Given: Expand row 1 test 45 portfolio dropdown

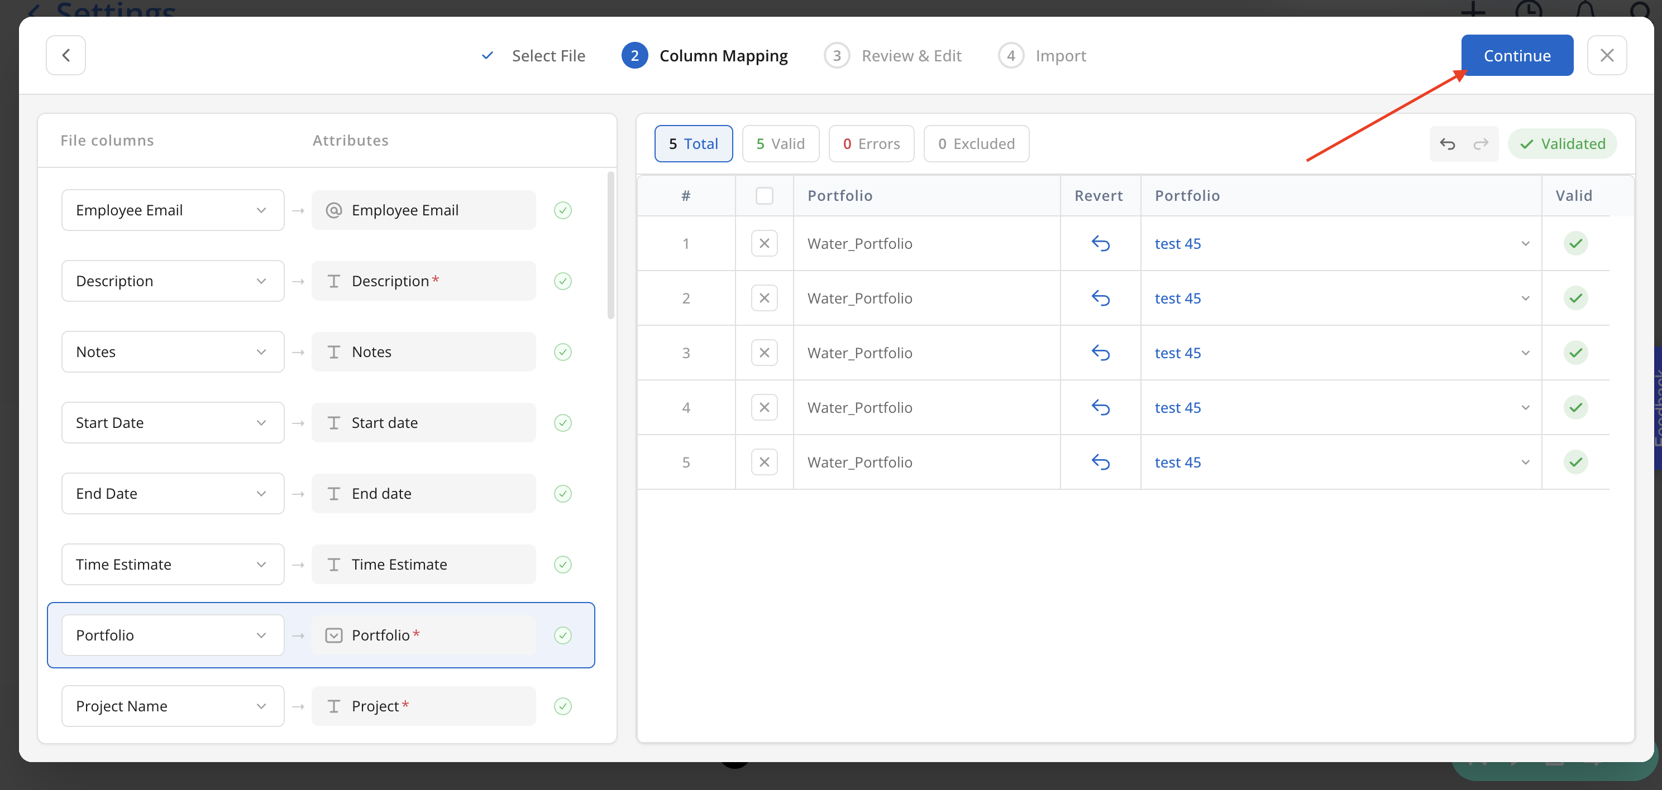Looking at the screenshot, I should pyautogui.click(x=1525, y=244).
